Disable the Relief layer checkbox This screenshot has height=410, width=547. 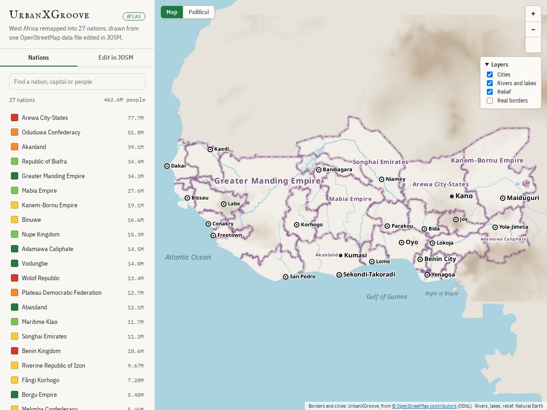tap(490, 92)
